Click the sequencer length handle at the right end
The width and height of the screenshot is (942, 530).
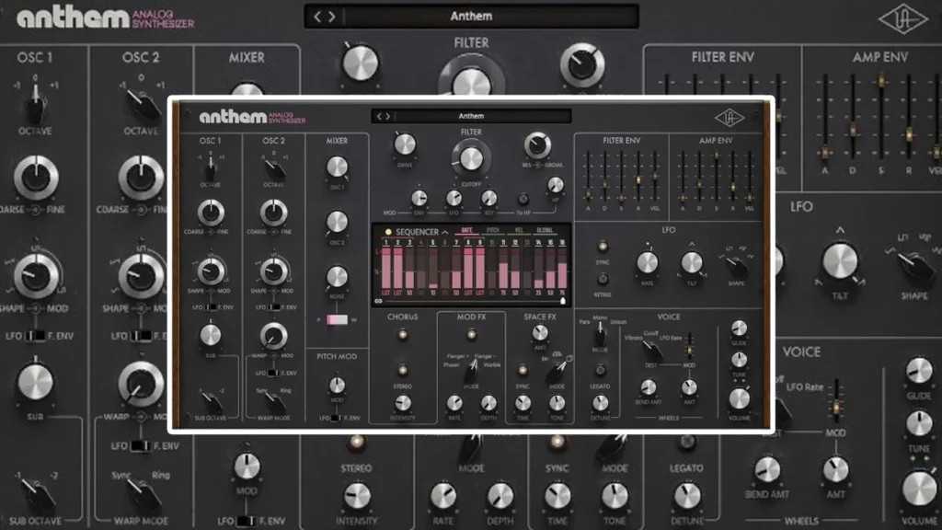tap(563, 301)
